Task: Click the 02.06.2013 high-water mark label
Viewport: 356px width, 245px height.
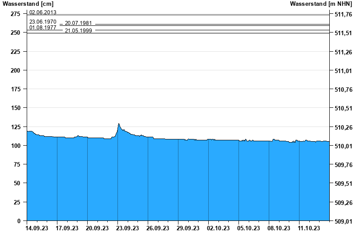Action: click(43, 12)
